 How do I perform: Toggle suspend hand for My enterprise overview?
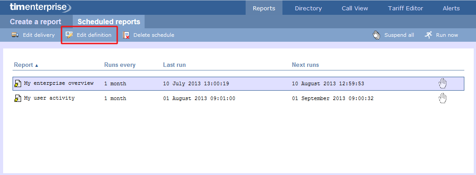(443, 83)
